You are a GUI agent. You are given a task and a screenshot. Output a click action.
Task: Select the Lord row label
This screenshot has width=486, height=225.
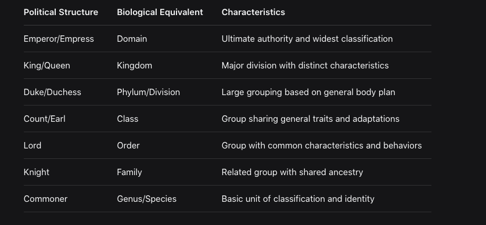coord(33,146)
